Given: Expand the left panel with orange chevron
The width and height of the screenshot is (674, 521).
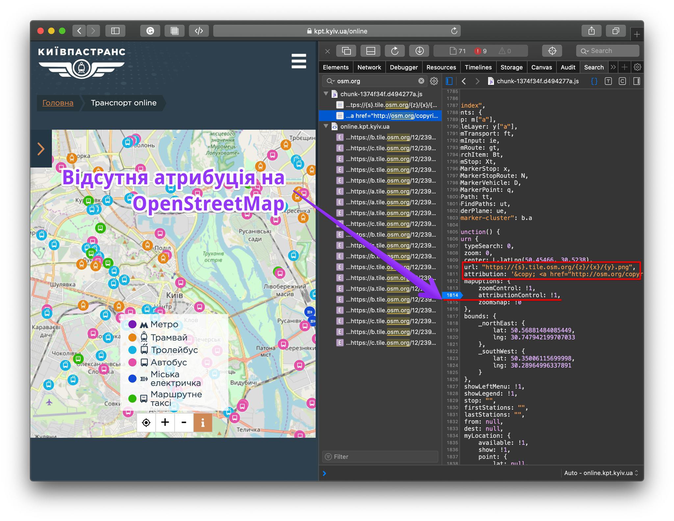Looking at the screenshot, I should 41,149.
